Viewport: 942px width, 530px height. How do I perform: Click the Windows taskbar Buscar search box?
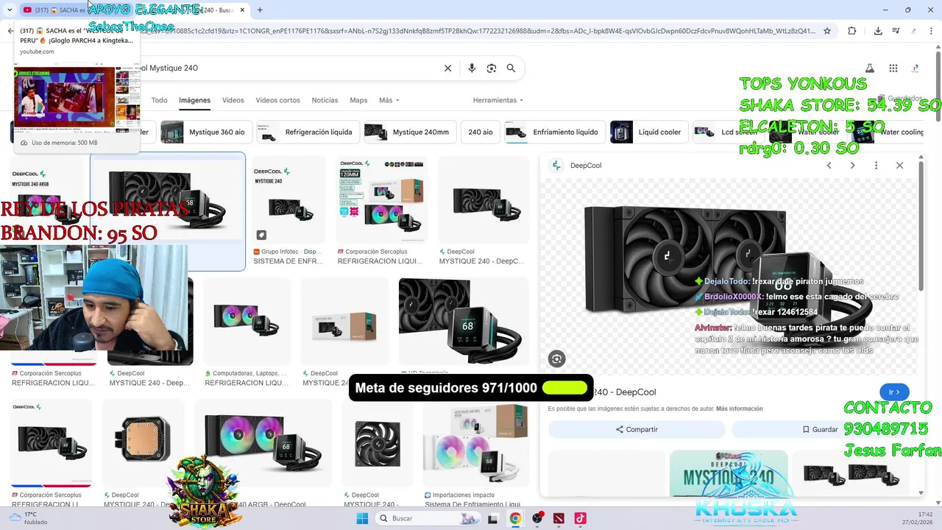coord(427,518)
